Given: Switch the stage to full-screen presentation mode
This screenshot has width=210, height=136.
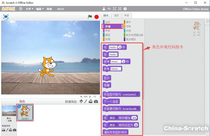Looking at the screenshot, I should pyautogui.click(x=6, y=16).
